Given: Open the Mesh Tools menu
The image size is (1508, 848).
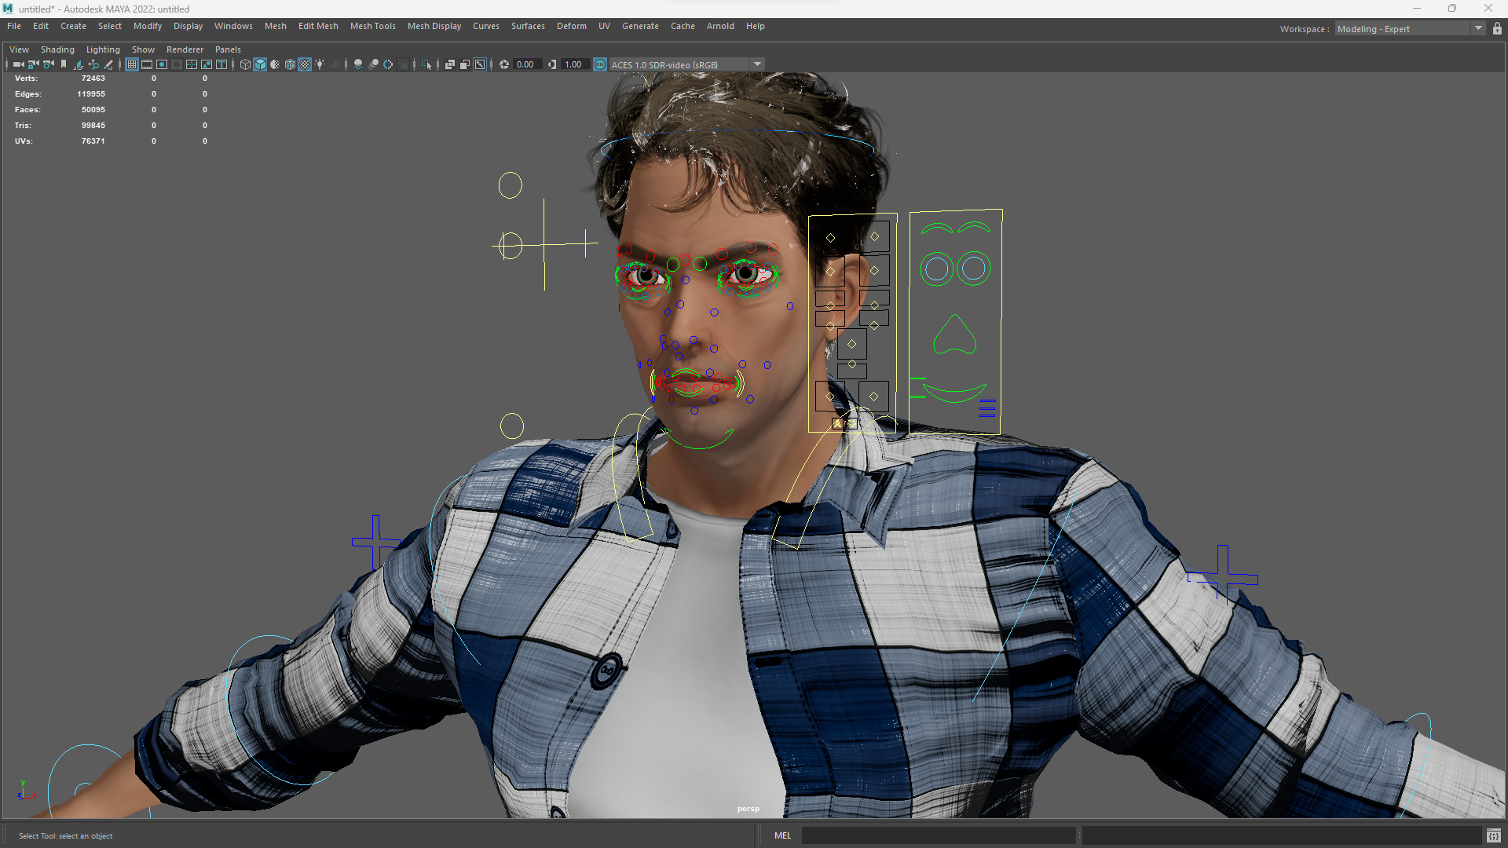Looking at the screenshot, I should pyautogui.click(x=372, y=26).
